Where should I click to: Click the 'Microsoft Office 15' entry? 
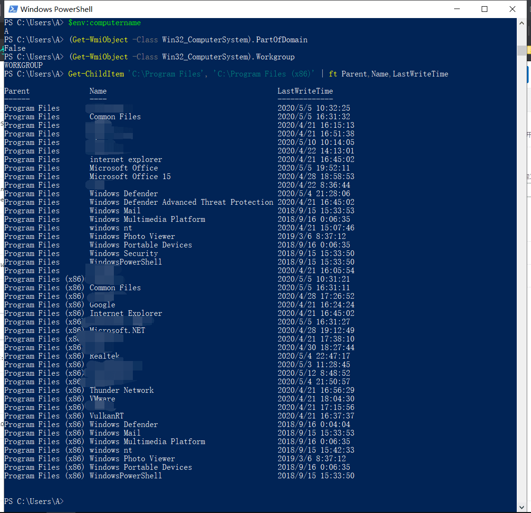[x=130, y=176]
